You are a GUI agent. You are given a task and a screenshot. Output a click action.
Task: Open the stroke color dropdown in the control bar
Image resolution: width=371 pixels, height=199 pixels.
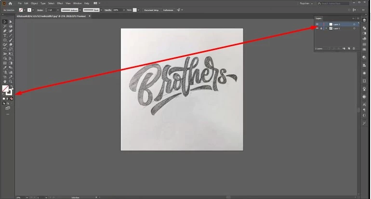click(33, 10)
